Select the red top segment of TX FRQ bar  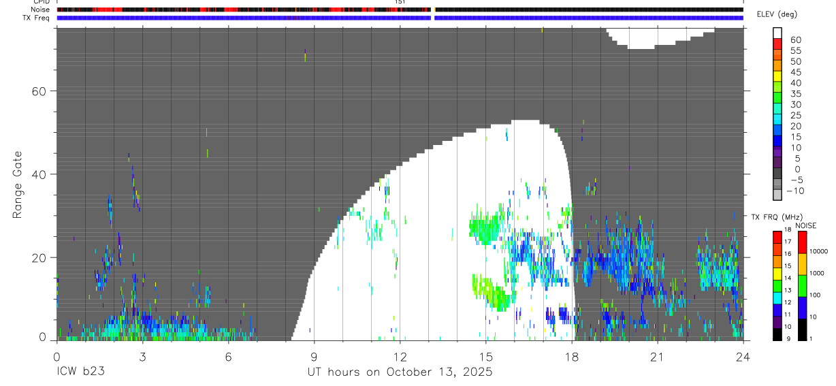[777, 236]
